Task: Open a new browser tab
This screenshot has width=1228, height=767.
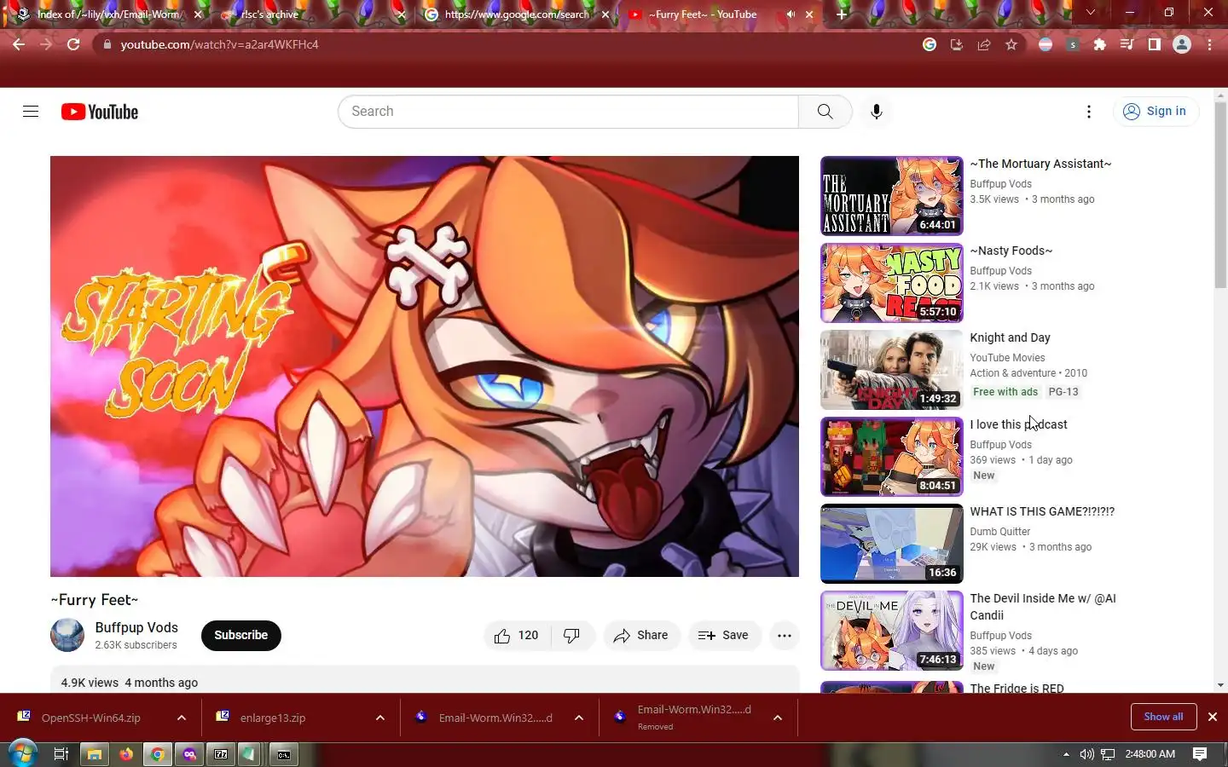Action: [x=842, y=14]
